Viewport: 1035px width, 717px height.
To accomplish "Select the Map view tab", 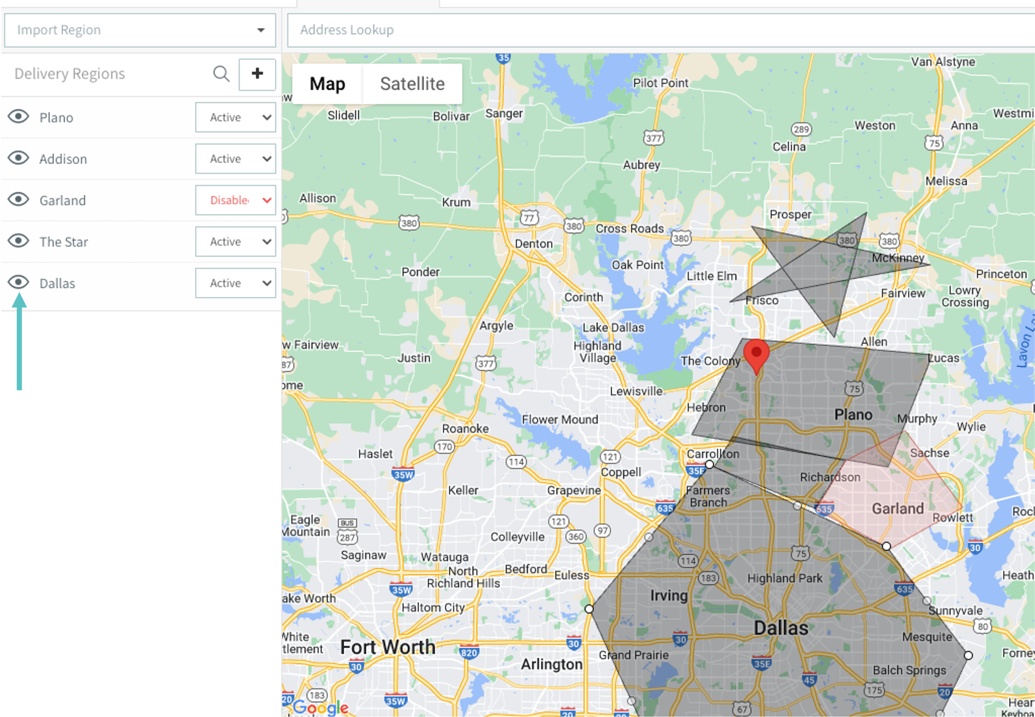I will (327, 84).
